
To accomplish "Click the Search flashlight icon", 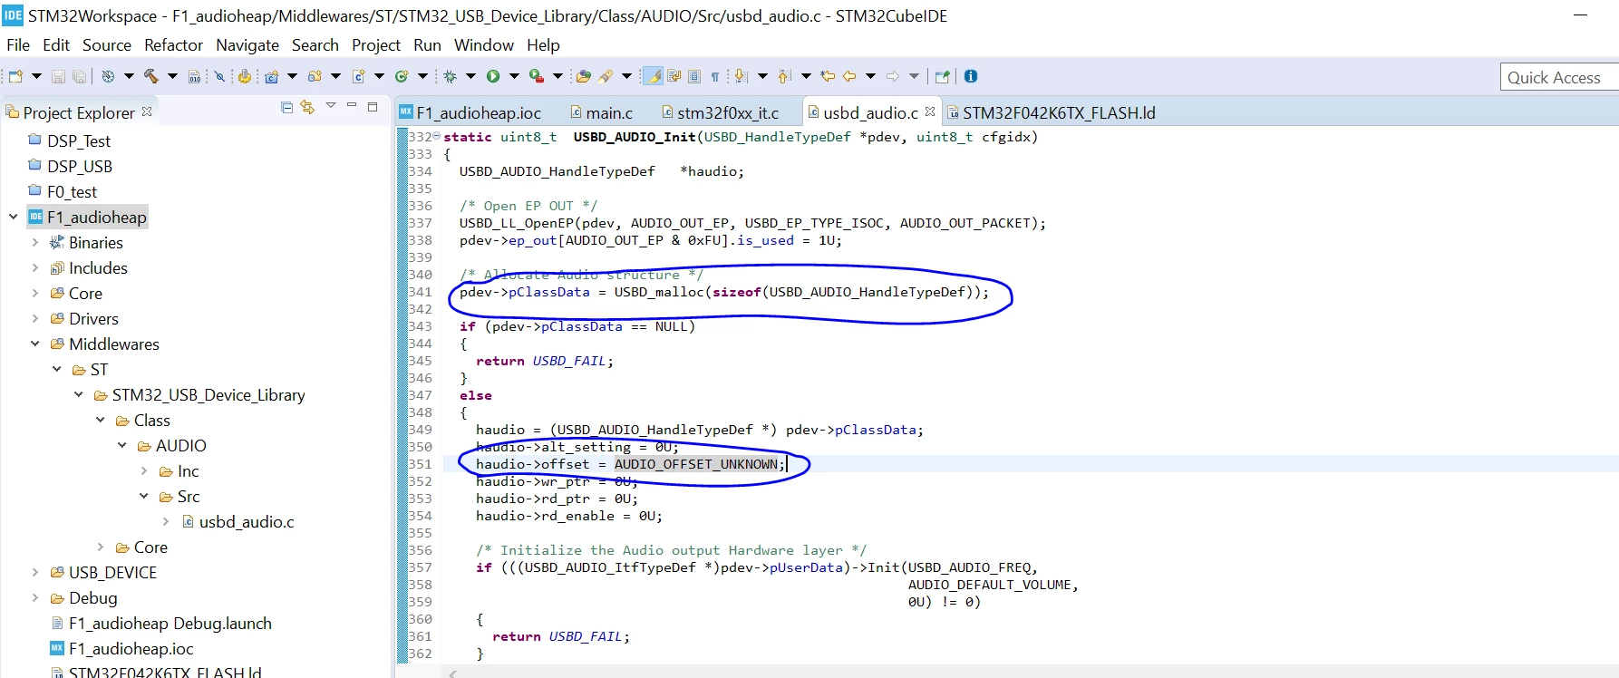I will [x=606, y=77].
